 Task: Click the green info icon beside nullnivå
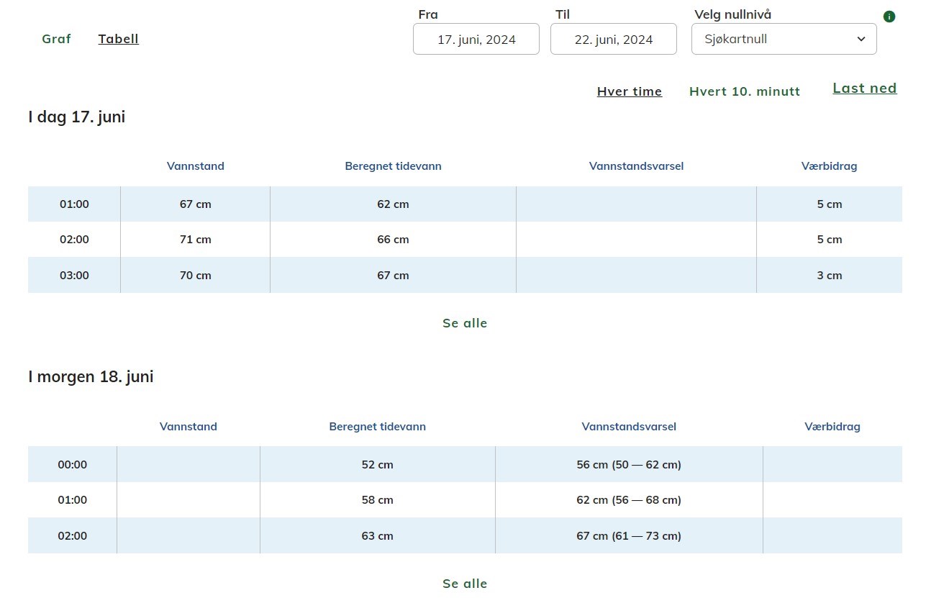pyautogui.click(x=889, y=17)
